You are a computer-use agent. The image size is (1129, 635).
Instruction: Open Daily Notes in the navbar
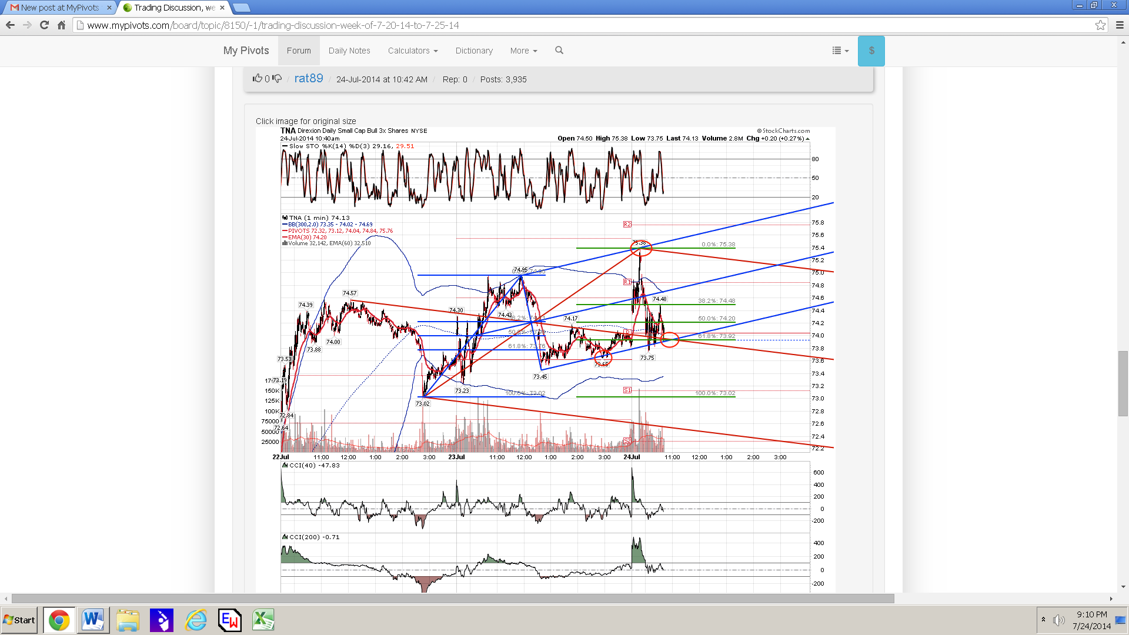coord(349,51)
